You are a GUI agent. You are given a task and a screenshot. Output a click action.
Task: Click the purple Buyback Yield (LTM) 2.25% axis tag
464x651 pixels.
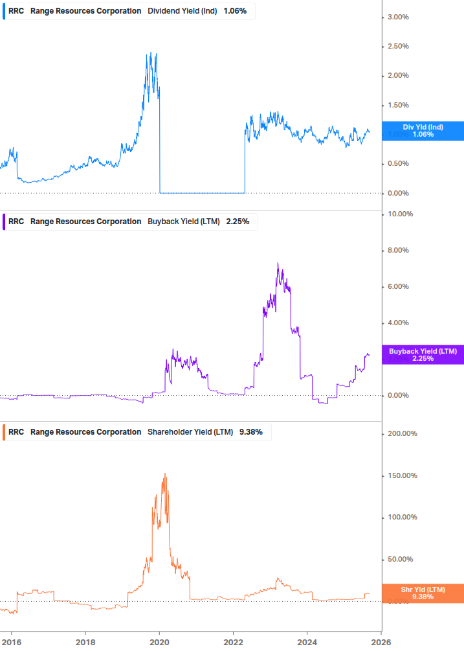click(423, 355)
